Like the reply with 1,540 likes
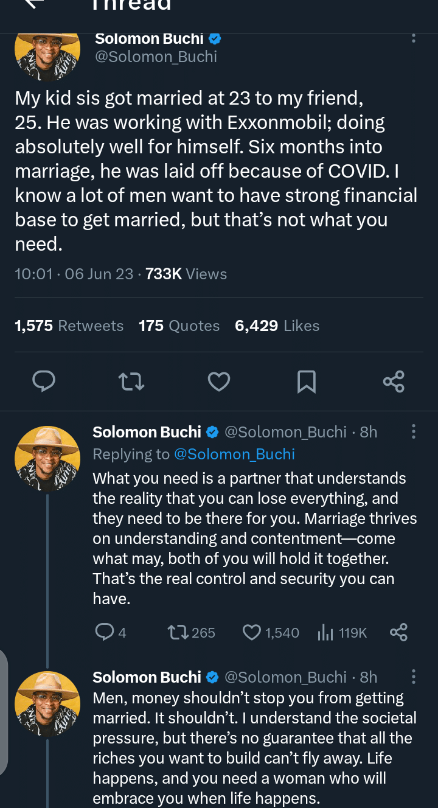This screenshot has width=438, height=808. [252, 633]
